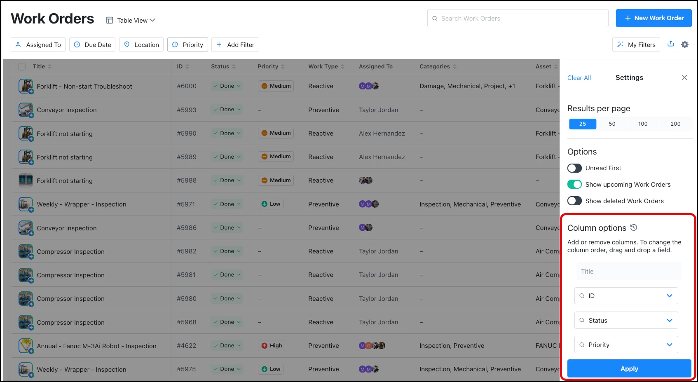Click thumbnail of Forklift - Non-start Troubleshoot
The height and width of the screenshot is (382, 698).
(26, 86)
